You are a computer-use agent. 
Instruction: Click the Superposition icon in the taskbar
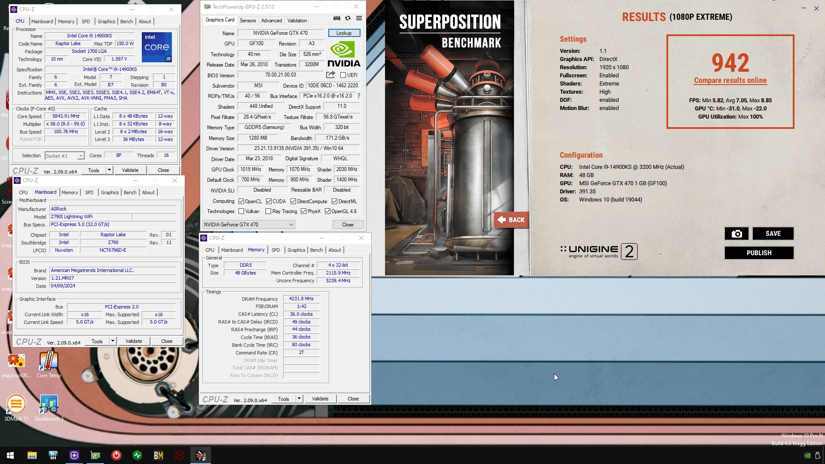201,455
